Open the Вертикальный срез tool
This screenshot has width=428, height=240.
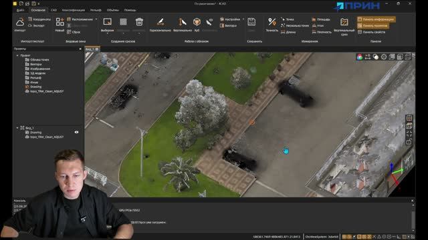344,26
